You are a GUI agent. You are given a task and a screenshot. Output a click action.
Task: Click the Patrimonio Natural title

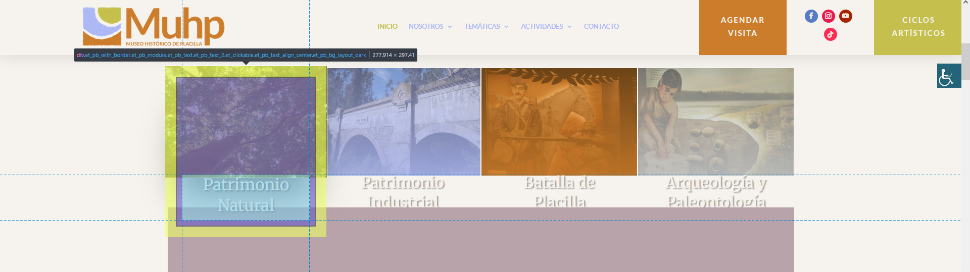[x=246, y=195]
